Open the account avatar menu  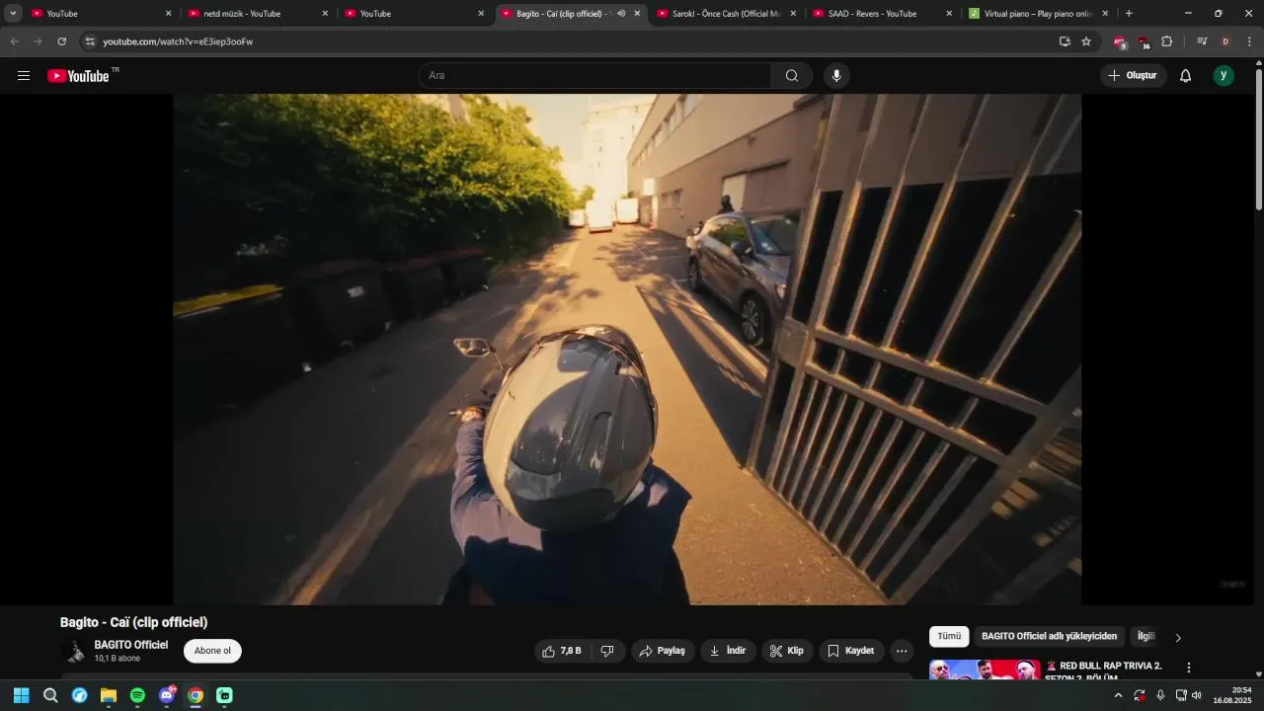[x=1224, y=76]
